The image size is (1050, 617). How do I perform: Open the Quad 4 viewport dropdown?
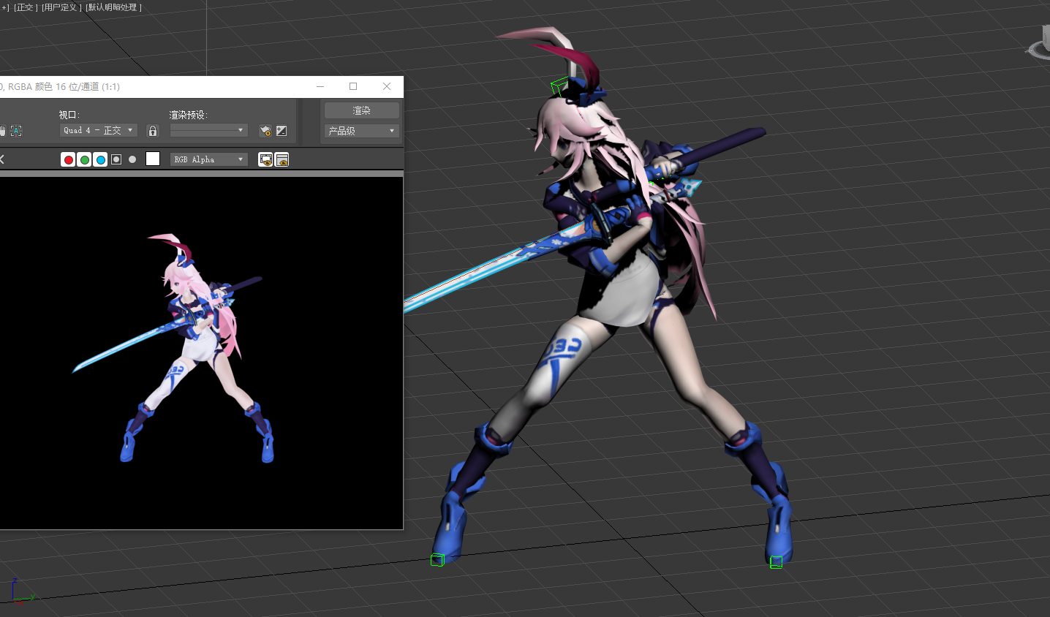98,130
